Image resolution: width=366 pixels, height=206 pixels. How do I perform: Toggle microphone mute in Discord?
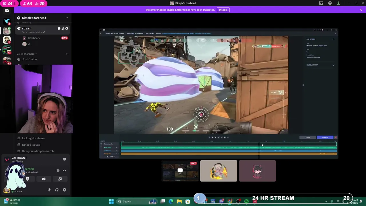49,190
